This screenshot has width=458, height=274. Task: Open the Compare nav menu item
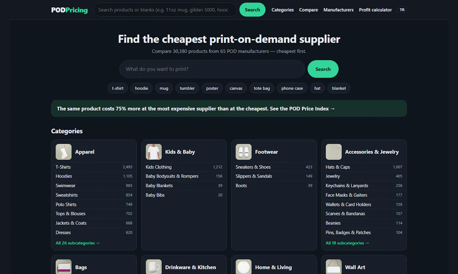tap(308, 10)
